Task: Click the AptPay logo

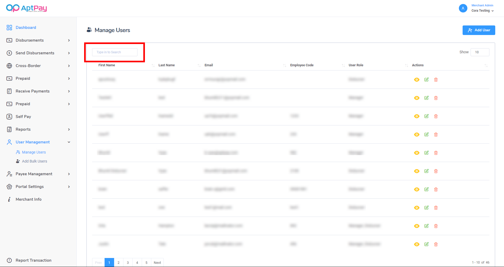Action: tap(26, 8)
